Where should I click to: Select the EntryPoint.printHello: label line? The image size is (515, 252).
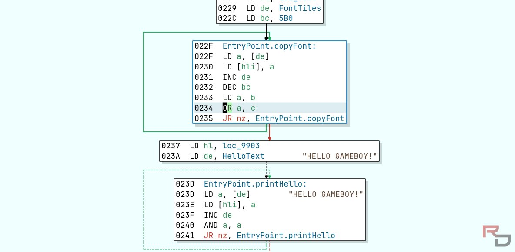pos(269,184)
